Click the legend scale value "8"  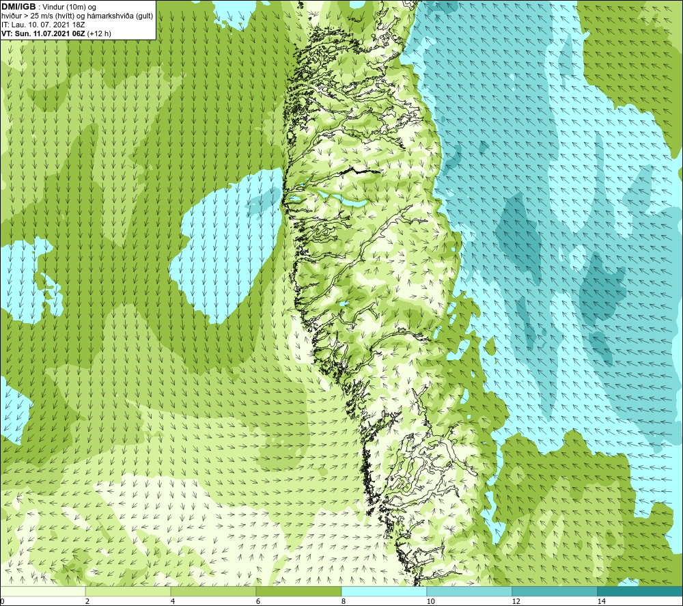tap(344, 601)
